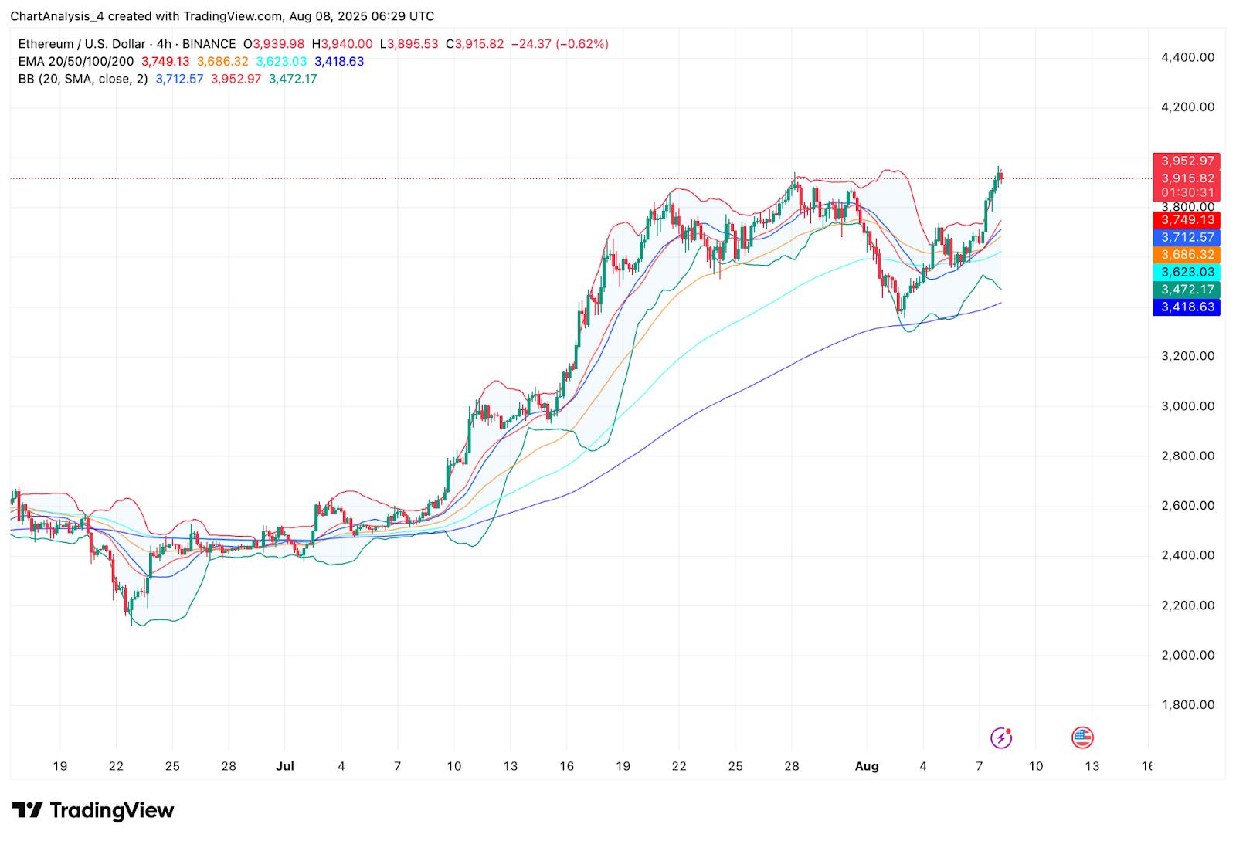Select the blue 3,712.57 price tag

coord(1186,237)
